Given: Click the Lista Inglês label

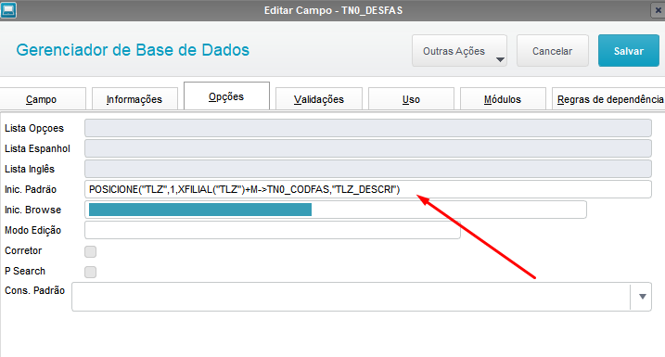Looking at the screenshot, I should 30,169.
